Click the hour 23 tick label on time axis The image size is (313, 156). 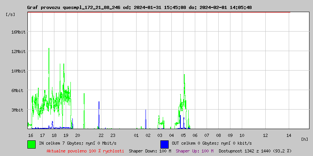(113, 135)
